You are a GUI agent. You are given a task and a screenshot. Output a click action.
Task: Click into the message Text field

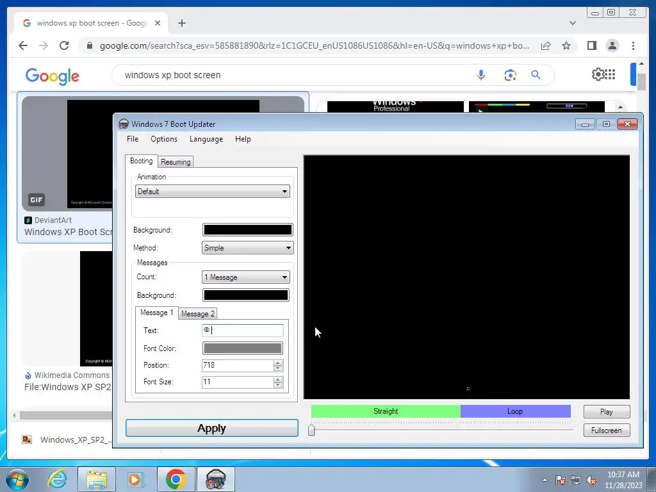[242, 331]
